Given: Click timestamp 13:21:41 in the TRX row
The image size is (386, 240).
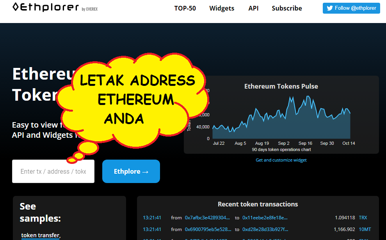Looking at the screenshot, I should click(x=152, y=218).
